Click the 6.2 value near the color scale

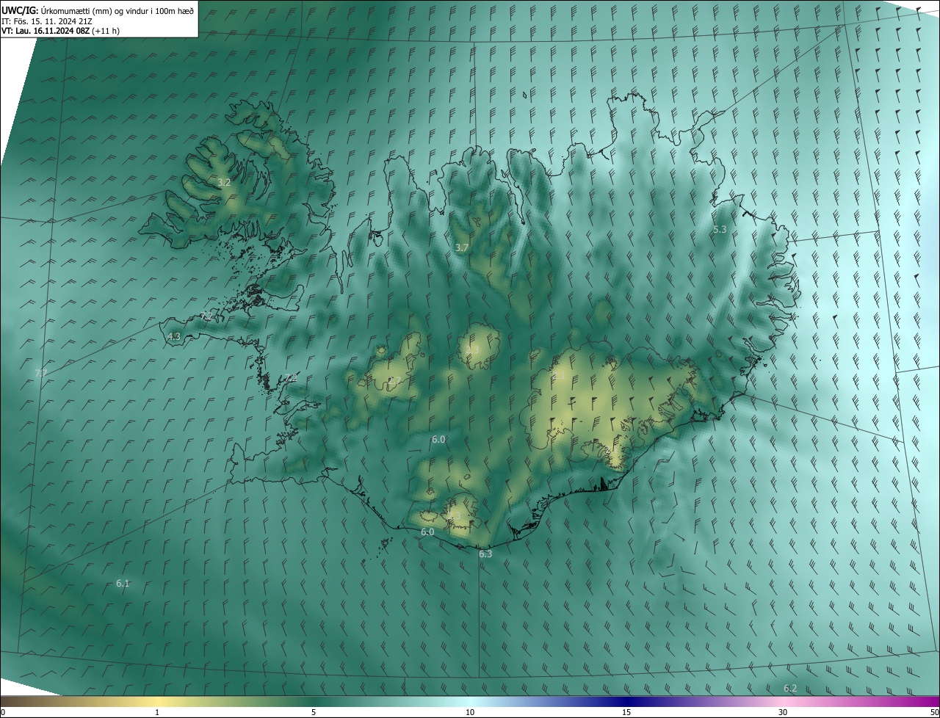coord(790,689)
